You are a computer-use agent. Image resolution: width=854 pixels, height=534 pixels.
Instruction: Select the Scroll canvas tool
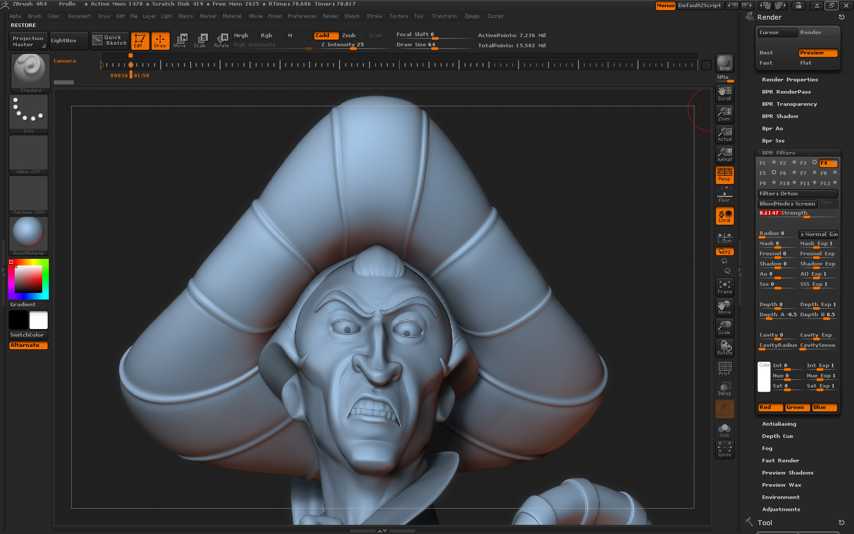724,93
